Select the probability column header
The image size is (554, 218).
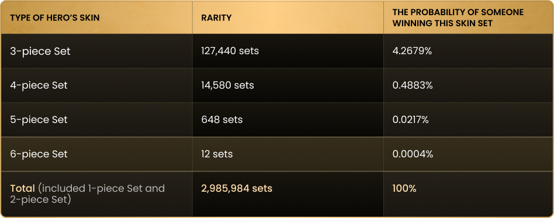point(458,18)
